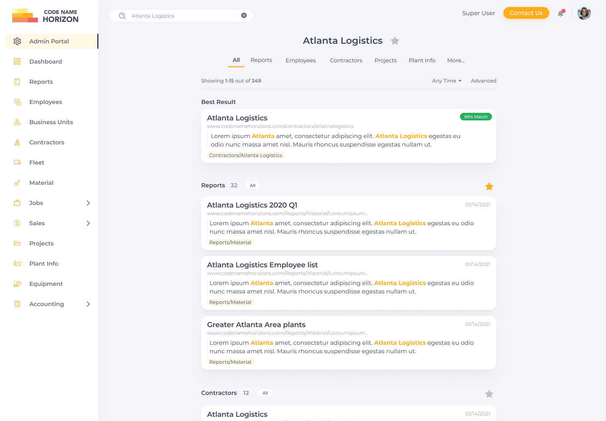This screenshot has height=421, width=606.
Task: Open user profile avatar
Action: 584,13
